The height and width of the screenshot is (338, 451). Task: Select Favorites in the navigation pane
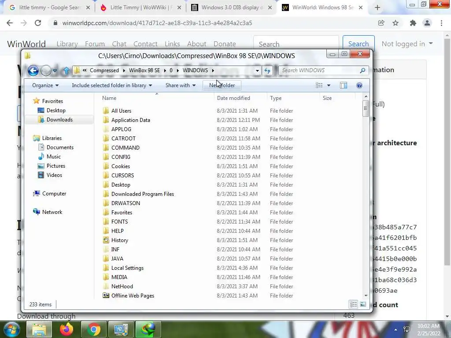[x=48, y=101]
